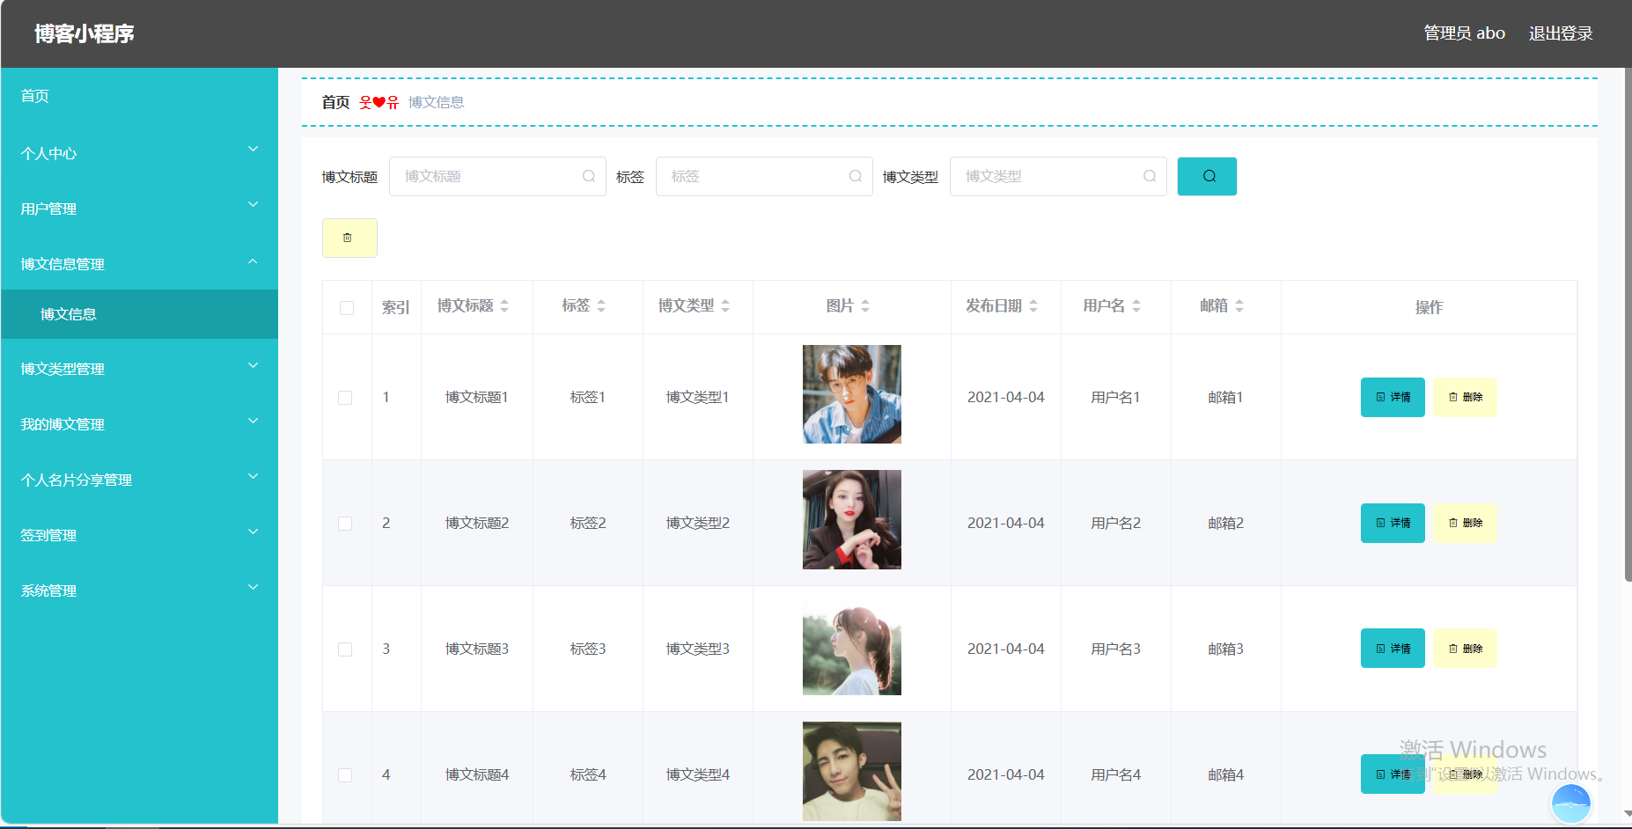Click magnifier icon in 博文类型 search field
Image resolution: width=1632 pixels, height=829 pixels.
(x=1150, y=176)
